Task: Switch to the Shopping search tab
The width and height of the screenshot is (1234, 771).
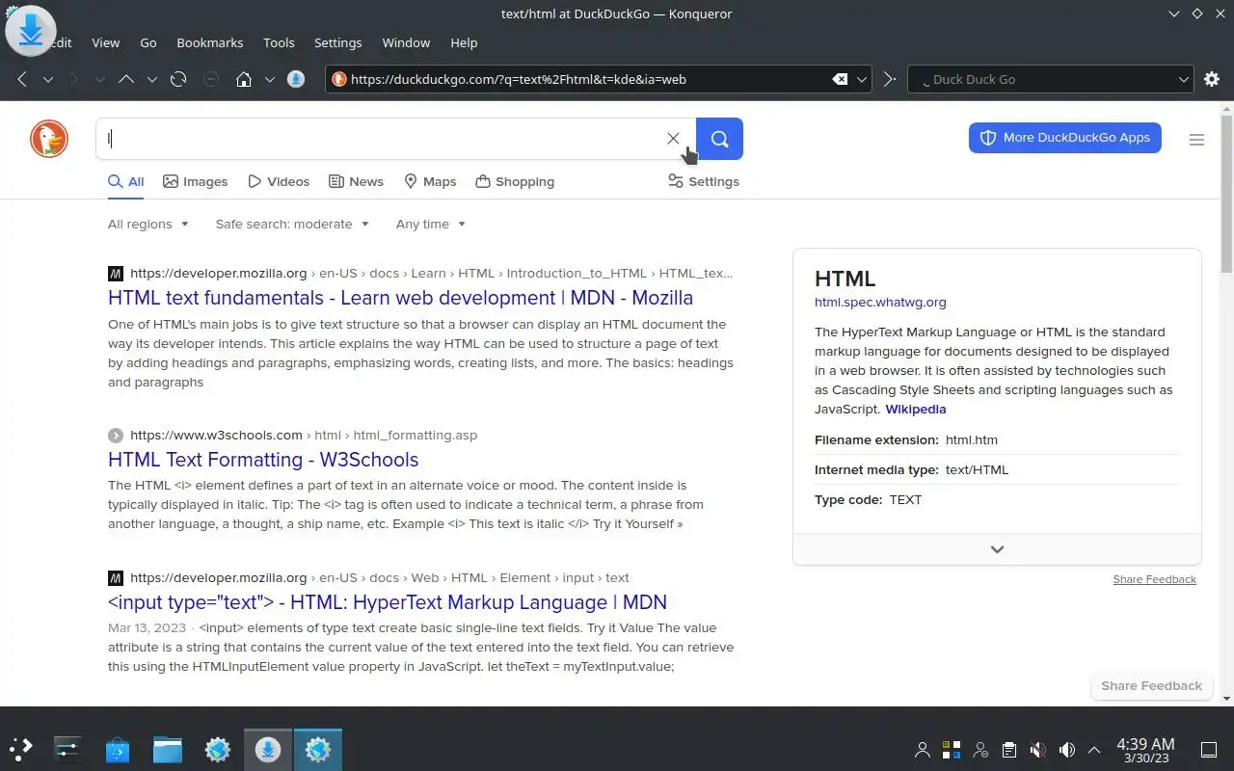Action: (515, 181)
